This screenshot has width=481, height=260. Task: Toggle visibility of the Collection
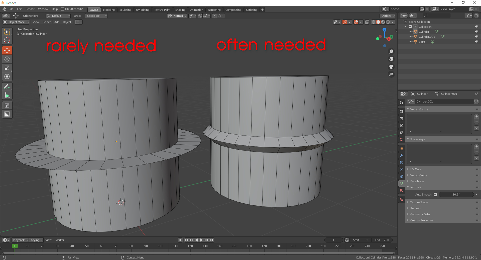[x=476, y=26]
